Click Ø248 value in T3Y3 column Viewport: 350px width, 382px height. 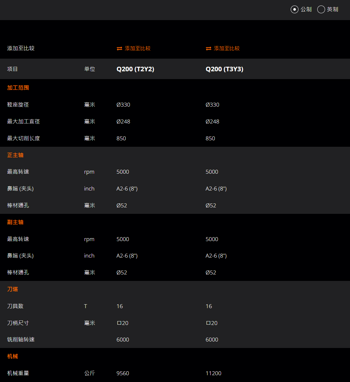213,122
